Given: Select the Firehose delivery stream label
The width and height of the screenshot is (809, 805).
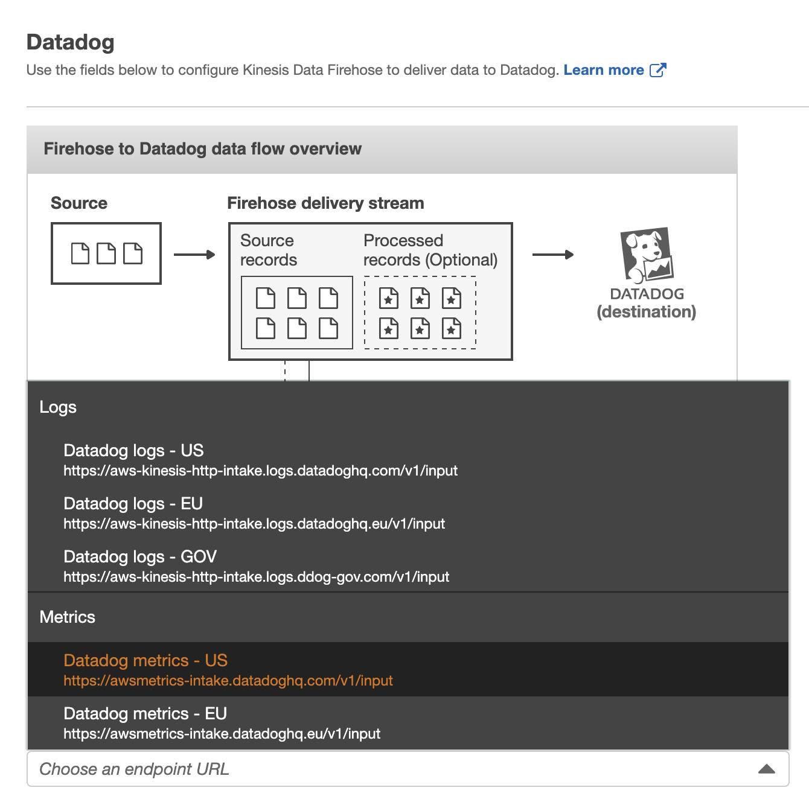Looking at the screenshot, I should click(325, 203).
